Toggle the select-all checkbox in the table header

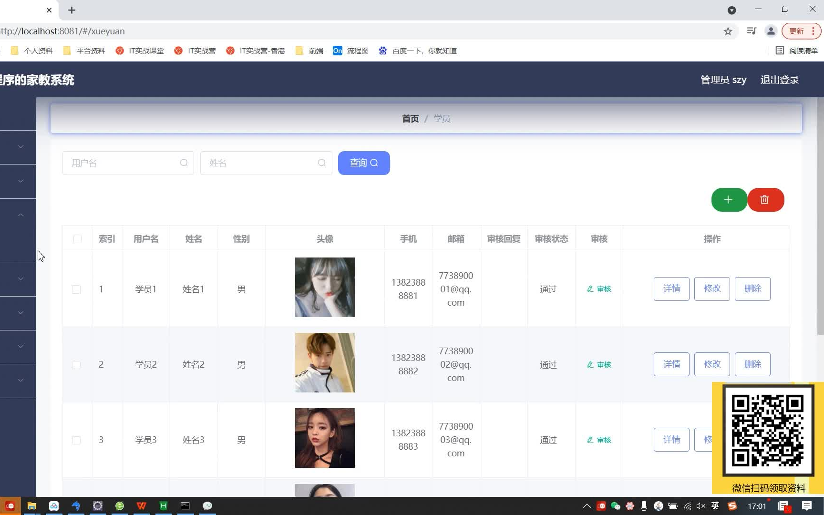pos(77,239)
